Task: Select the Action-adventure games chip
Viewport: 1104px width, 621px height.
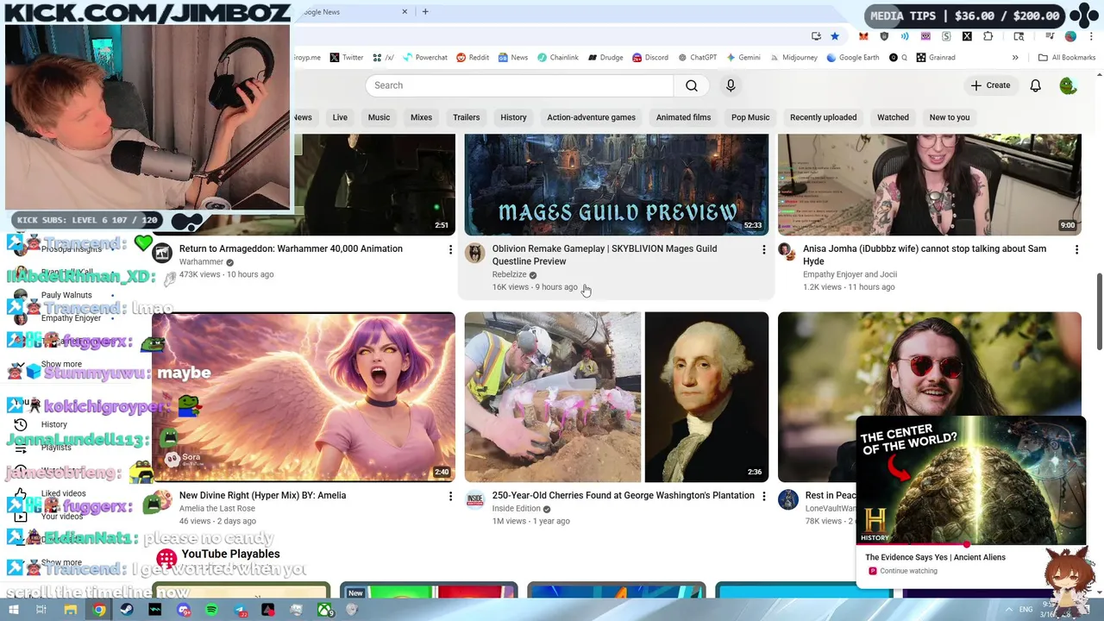Action: tap(591, 117)
